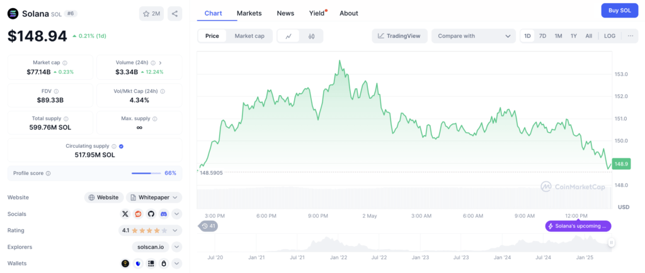Add Solana to watchlist with star
Viewport: 645px width, 273px height.
[151, 14]
